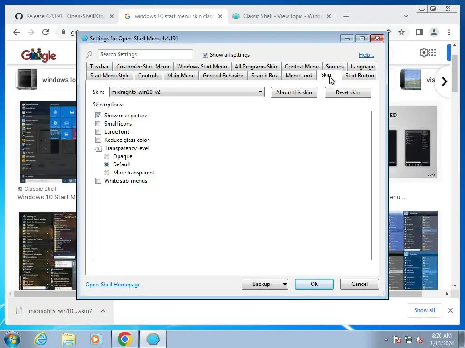Bookmark this page with the star icon
Viewport: 465px width, 348px height.
pos(401,32)
